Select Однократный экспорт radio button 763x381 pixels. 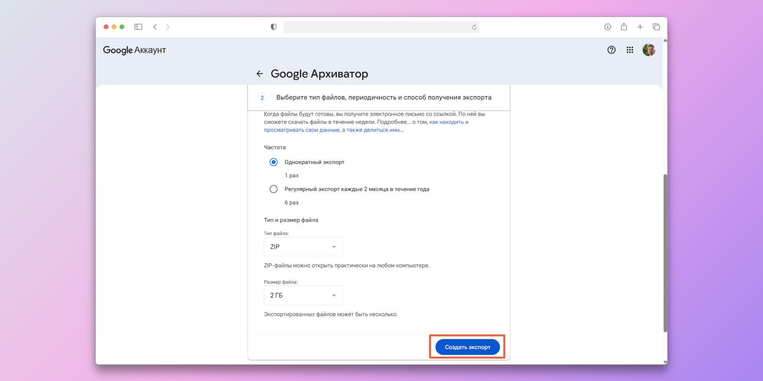tap(273, 162)
